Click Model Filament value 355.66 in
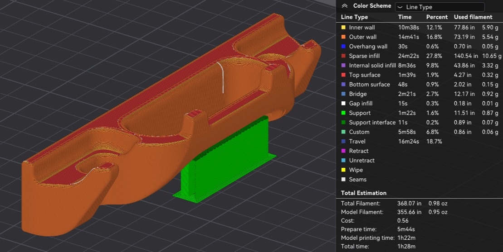This screenshot has width=503, height=252. pyautogui.click(x=409, y=212)
